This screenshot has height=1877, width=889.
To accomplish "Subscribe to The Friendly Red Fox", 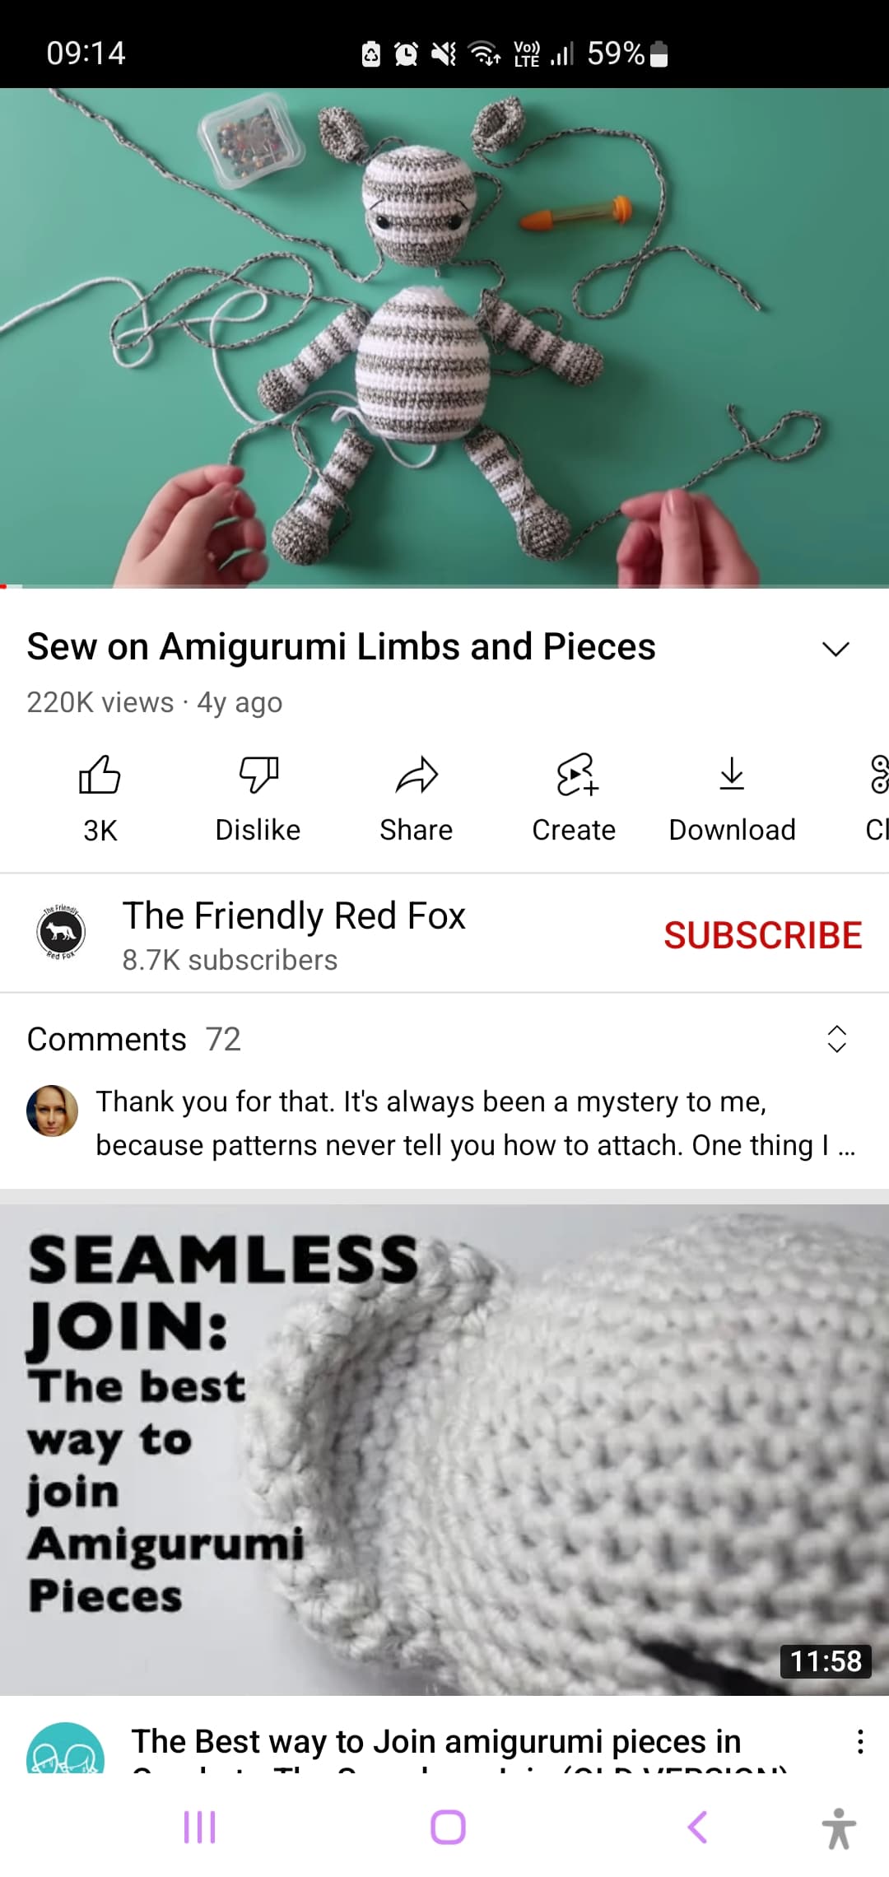I will pyautogui.click(x=763, y=935).
